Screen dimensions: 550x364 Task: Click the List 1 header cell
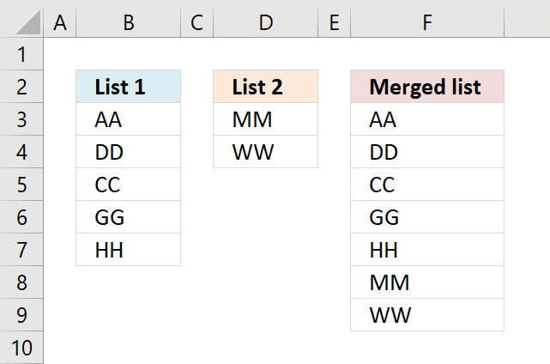pos(129,87)
